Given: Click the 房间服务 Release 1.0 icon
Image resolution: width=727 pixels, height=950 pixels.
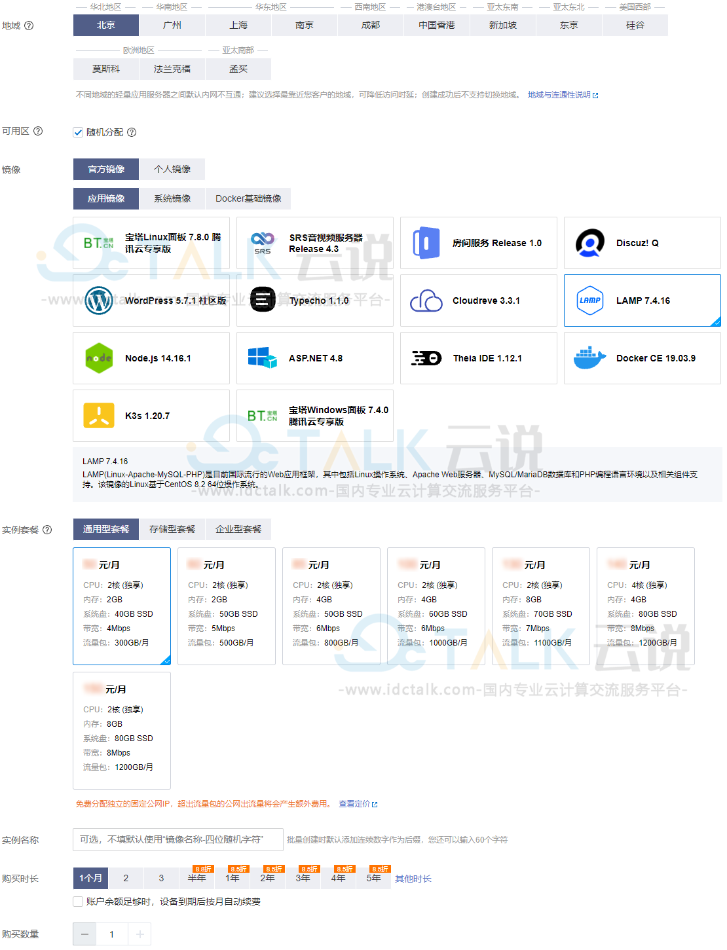Looking at the screenshot, I should point(426,243).
